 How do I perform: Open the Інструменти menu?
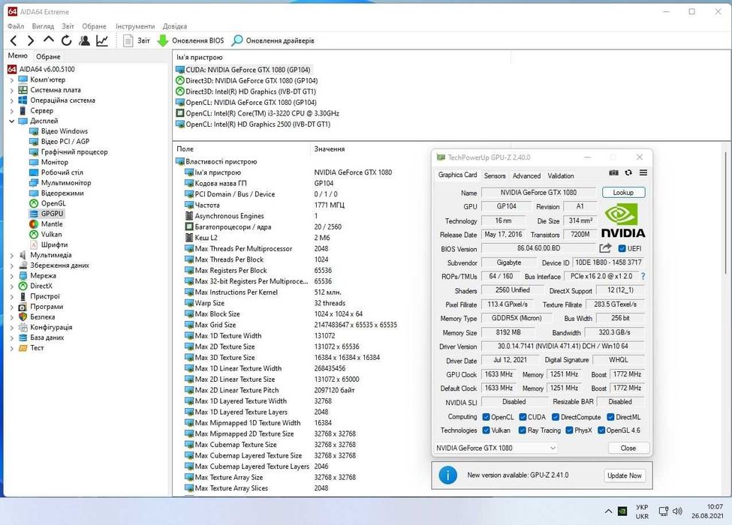[x=135, y=26]
